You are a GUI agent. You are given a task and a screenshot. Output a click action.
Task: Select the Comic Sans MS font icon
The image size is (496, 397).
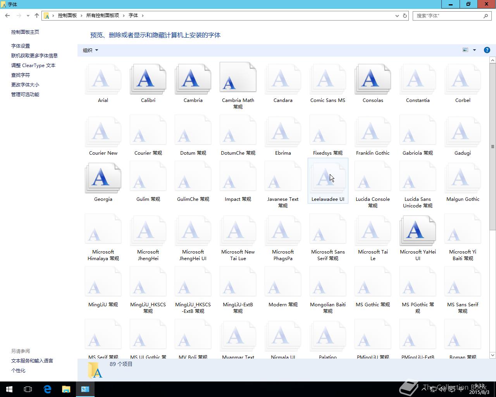coord(328,79)
